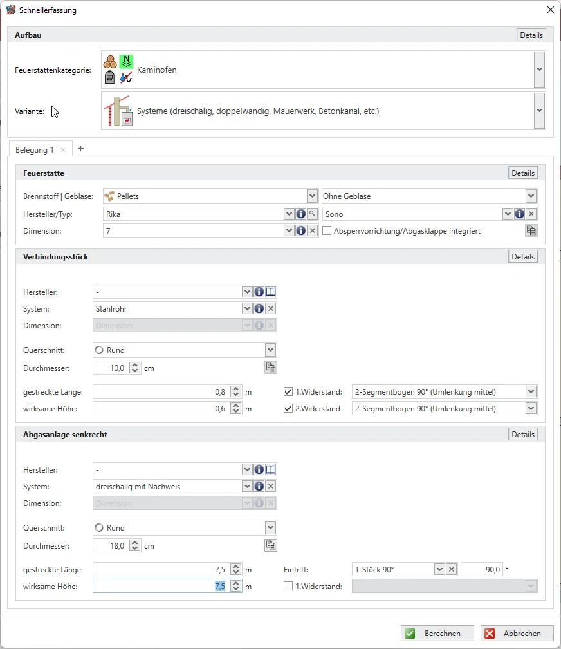This screenshot has height=649, width=561.
Task: Open catalog book icon in Verbindungsstück Hersteller
Action: (x=271, y=292)
